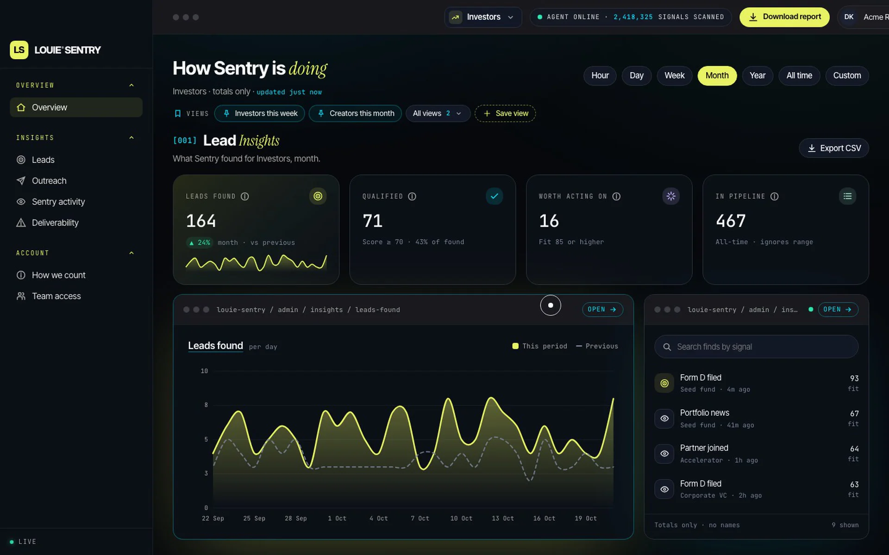889x555 pixels.
Task: Go to Sentry activity page
Action: tap(76, 202)
